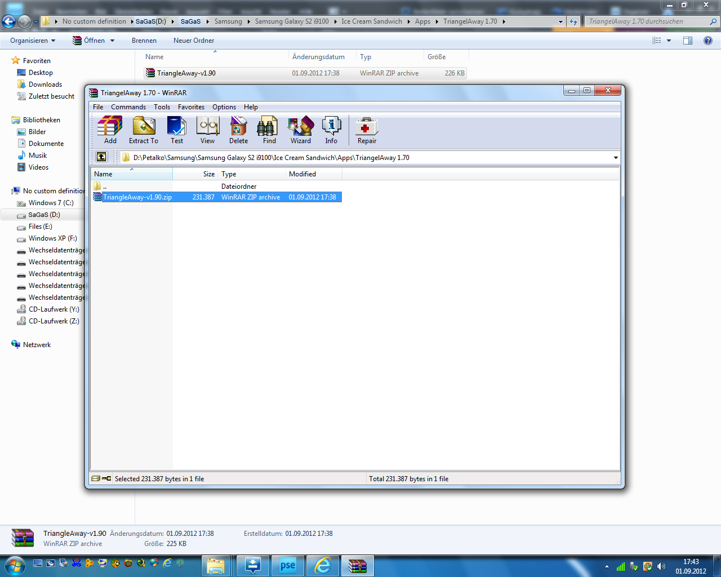Open the Organisieren dropdown menu
The height and width of the screenshot is (577, 721).
[x=33, y=41]
